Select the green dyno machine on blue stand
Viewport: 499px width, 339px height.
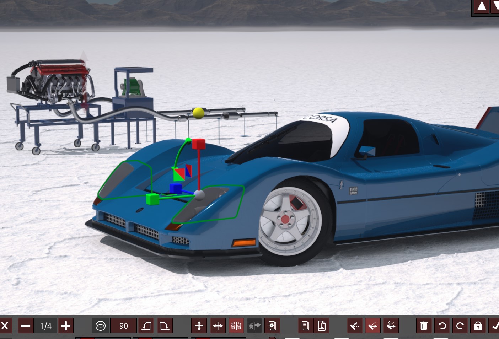point(133,88)
